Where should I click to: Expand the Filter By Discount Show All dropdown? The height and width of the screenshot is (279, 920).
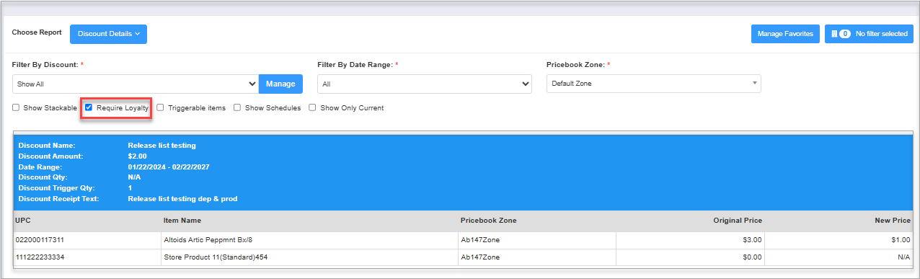click(136, 84)
